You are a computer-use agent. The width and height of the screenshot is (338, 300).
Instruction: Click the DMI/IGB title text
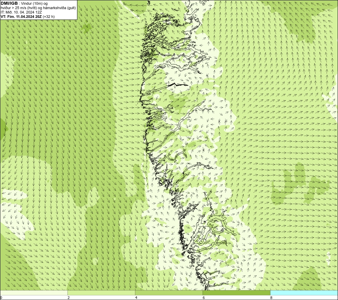point(9,3)
